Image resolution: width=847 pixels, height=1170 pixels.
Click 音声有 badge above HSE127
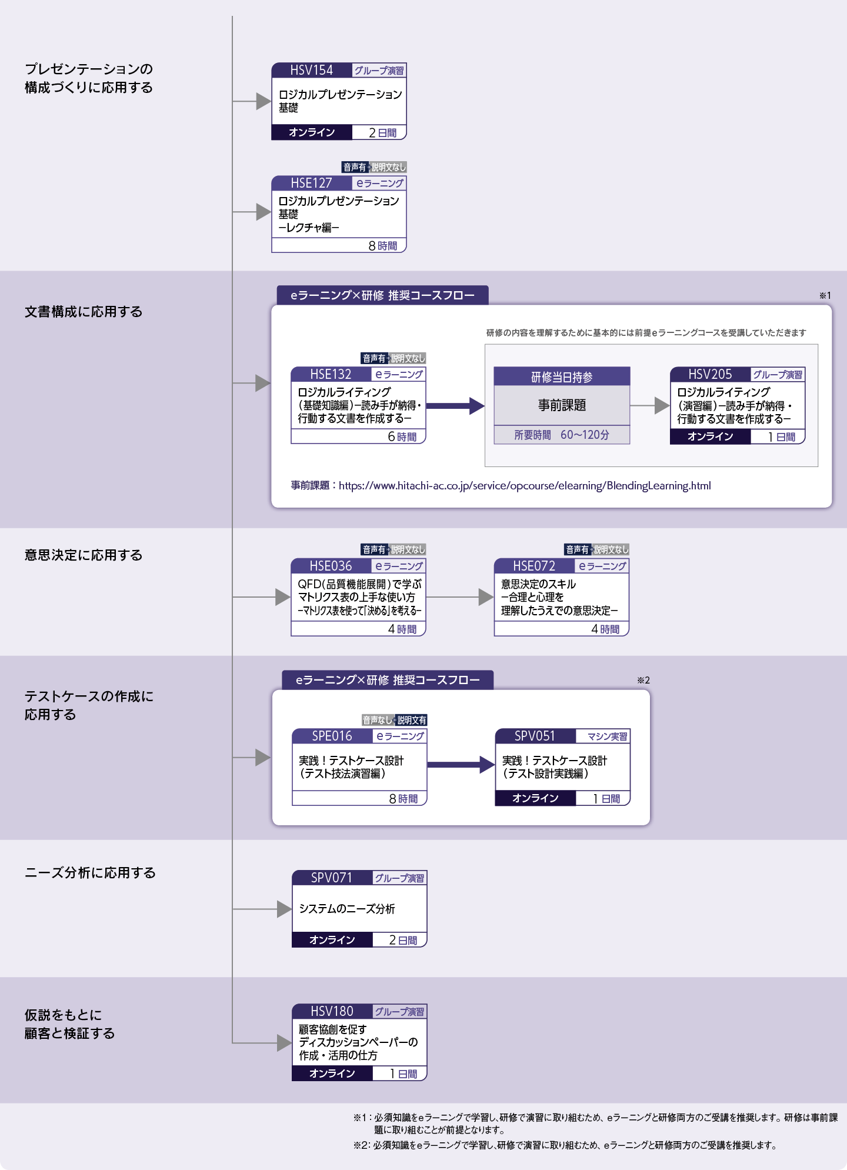tap(355, 167)
